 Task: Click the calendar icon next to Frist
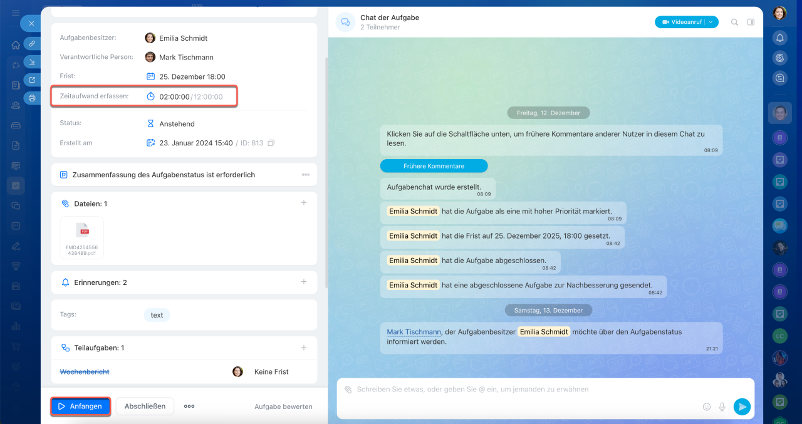[x=150, y=76]
